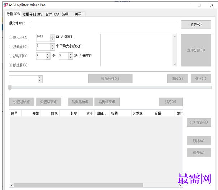The image size is (218, 190).
Task: Increase the seconds (秒) value
Action: click(70, 54)
